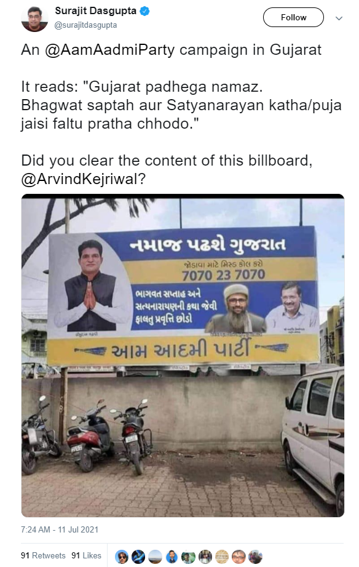Open the sixth liker avatar
The width and height of the screenshot is (359, 567).
pyautogui.click(x=205, y=557)
